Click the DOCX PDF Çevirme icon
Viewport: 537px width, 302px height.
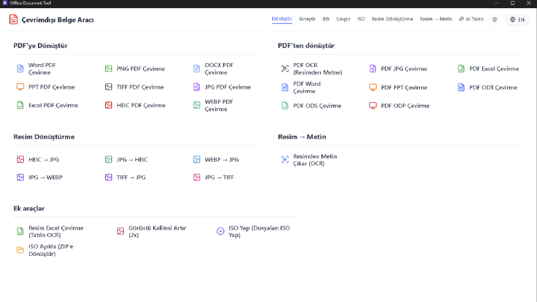click(196, 68)
